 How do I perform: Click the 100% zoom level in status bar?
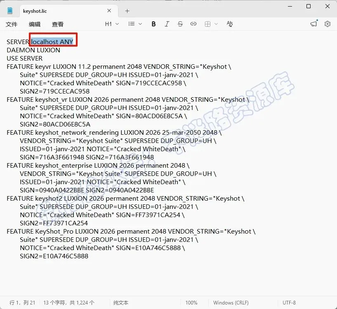coord(191,303)
